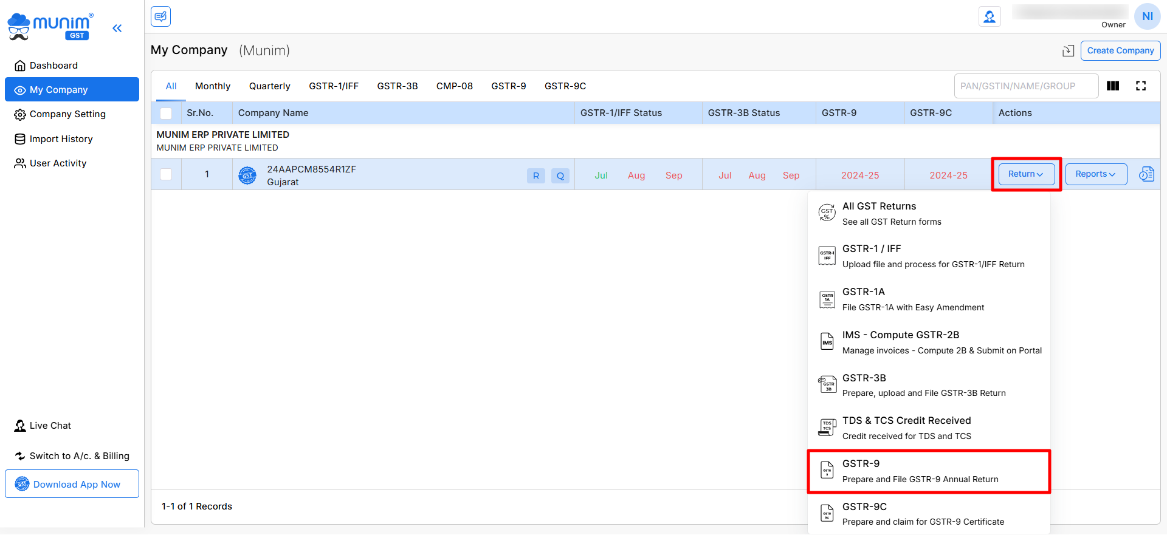
Task: Switch to the GSTR-9 tab
Action: (x=509, y=86)
